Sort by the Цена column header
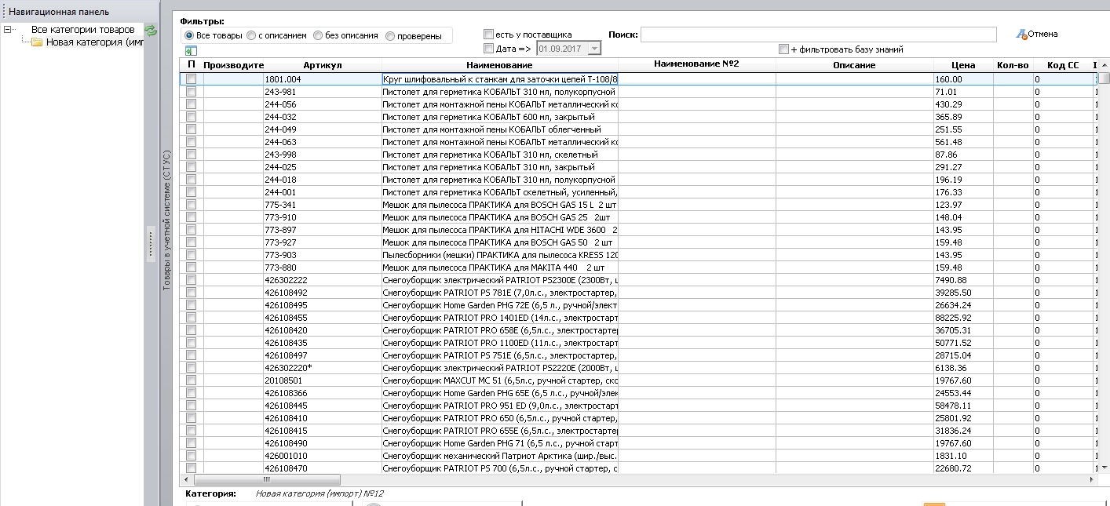The height and width of the screenshot is (506, 1110). 963,65
